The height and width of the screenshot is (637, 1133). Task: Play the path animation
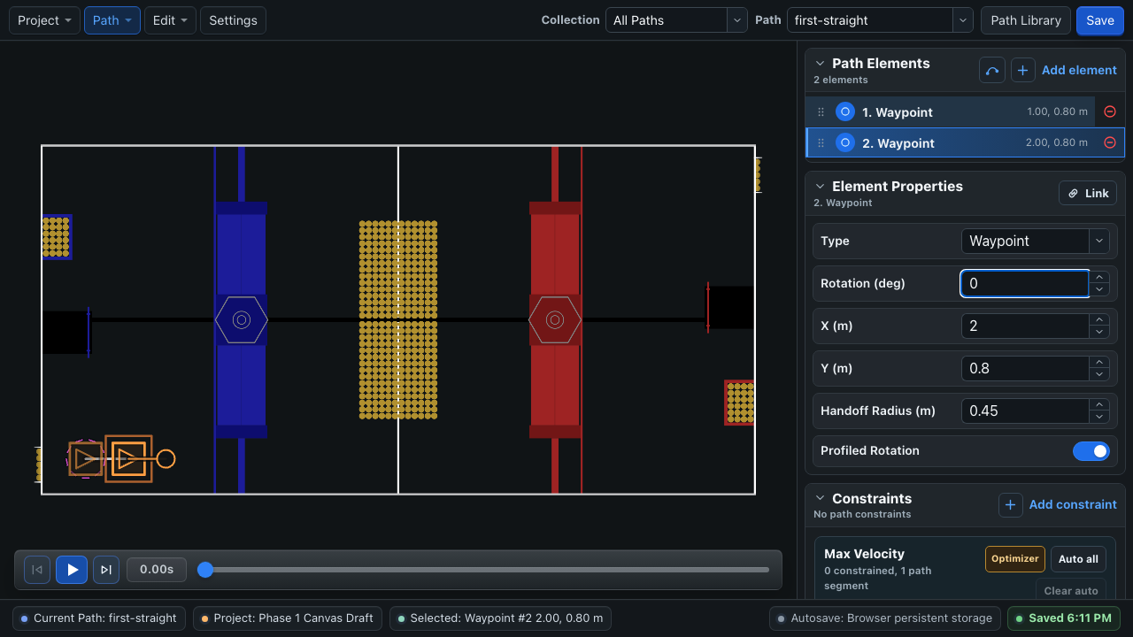click(72, 570)
